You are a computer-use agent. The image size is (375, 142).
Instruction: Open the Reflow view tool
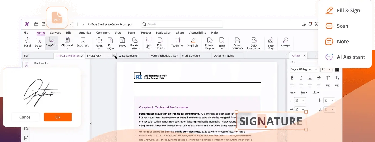click(x=122, y=43)
